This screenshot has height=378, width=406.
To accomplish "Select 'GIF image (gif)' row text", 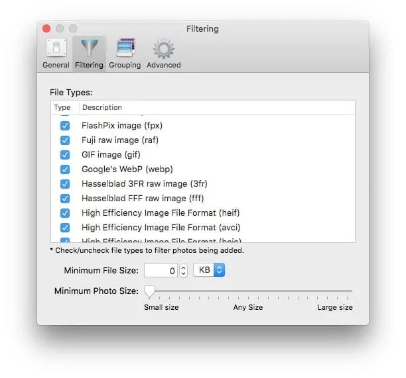I will (111, 155).
